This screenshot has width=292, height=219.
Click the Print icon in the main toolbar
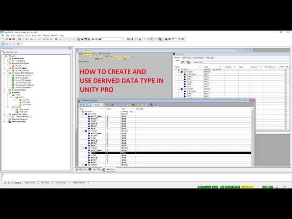[x=13, y=39]
